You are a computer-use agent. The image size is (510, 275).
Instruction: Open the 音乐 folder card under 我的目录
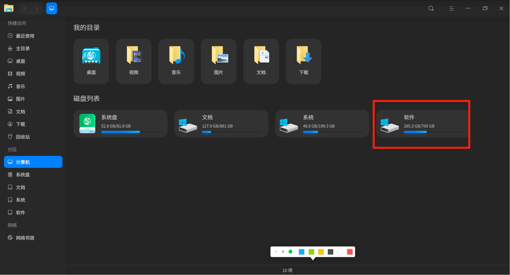[176, 61]
